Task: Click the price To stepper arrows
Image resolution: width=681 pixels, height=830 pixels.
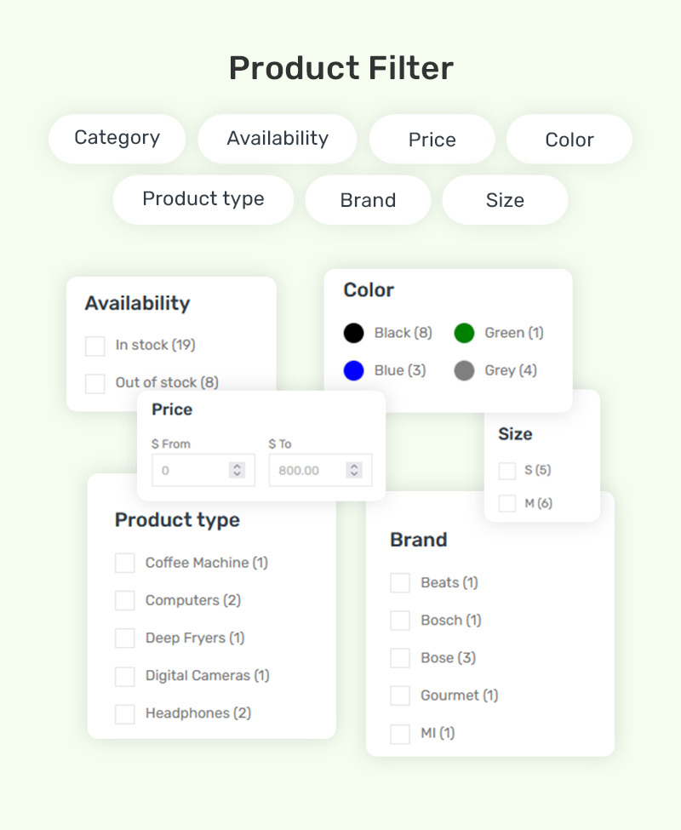Action: pyautogui.click(x=354, y=470)
